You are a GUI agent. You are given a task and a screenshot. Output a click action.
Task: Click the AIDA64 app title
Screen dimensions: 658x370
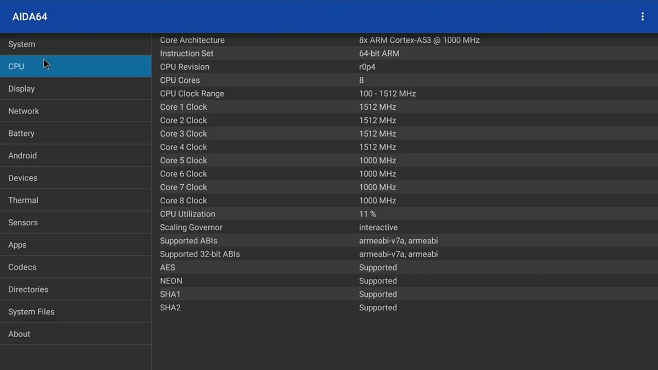[x=30, y=17]
